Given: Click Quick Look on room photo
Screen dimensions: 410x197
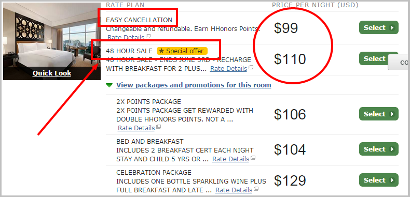Looking at the screenshot, I should (x=52, y=73).
